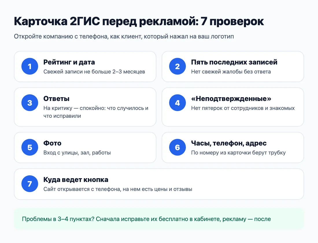
Task: Click the blue number 3 circle
Action: coord(29,103)
